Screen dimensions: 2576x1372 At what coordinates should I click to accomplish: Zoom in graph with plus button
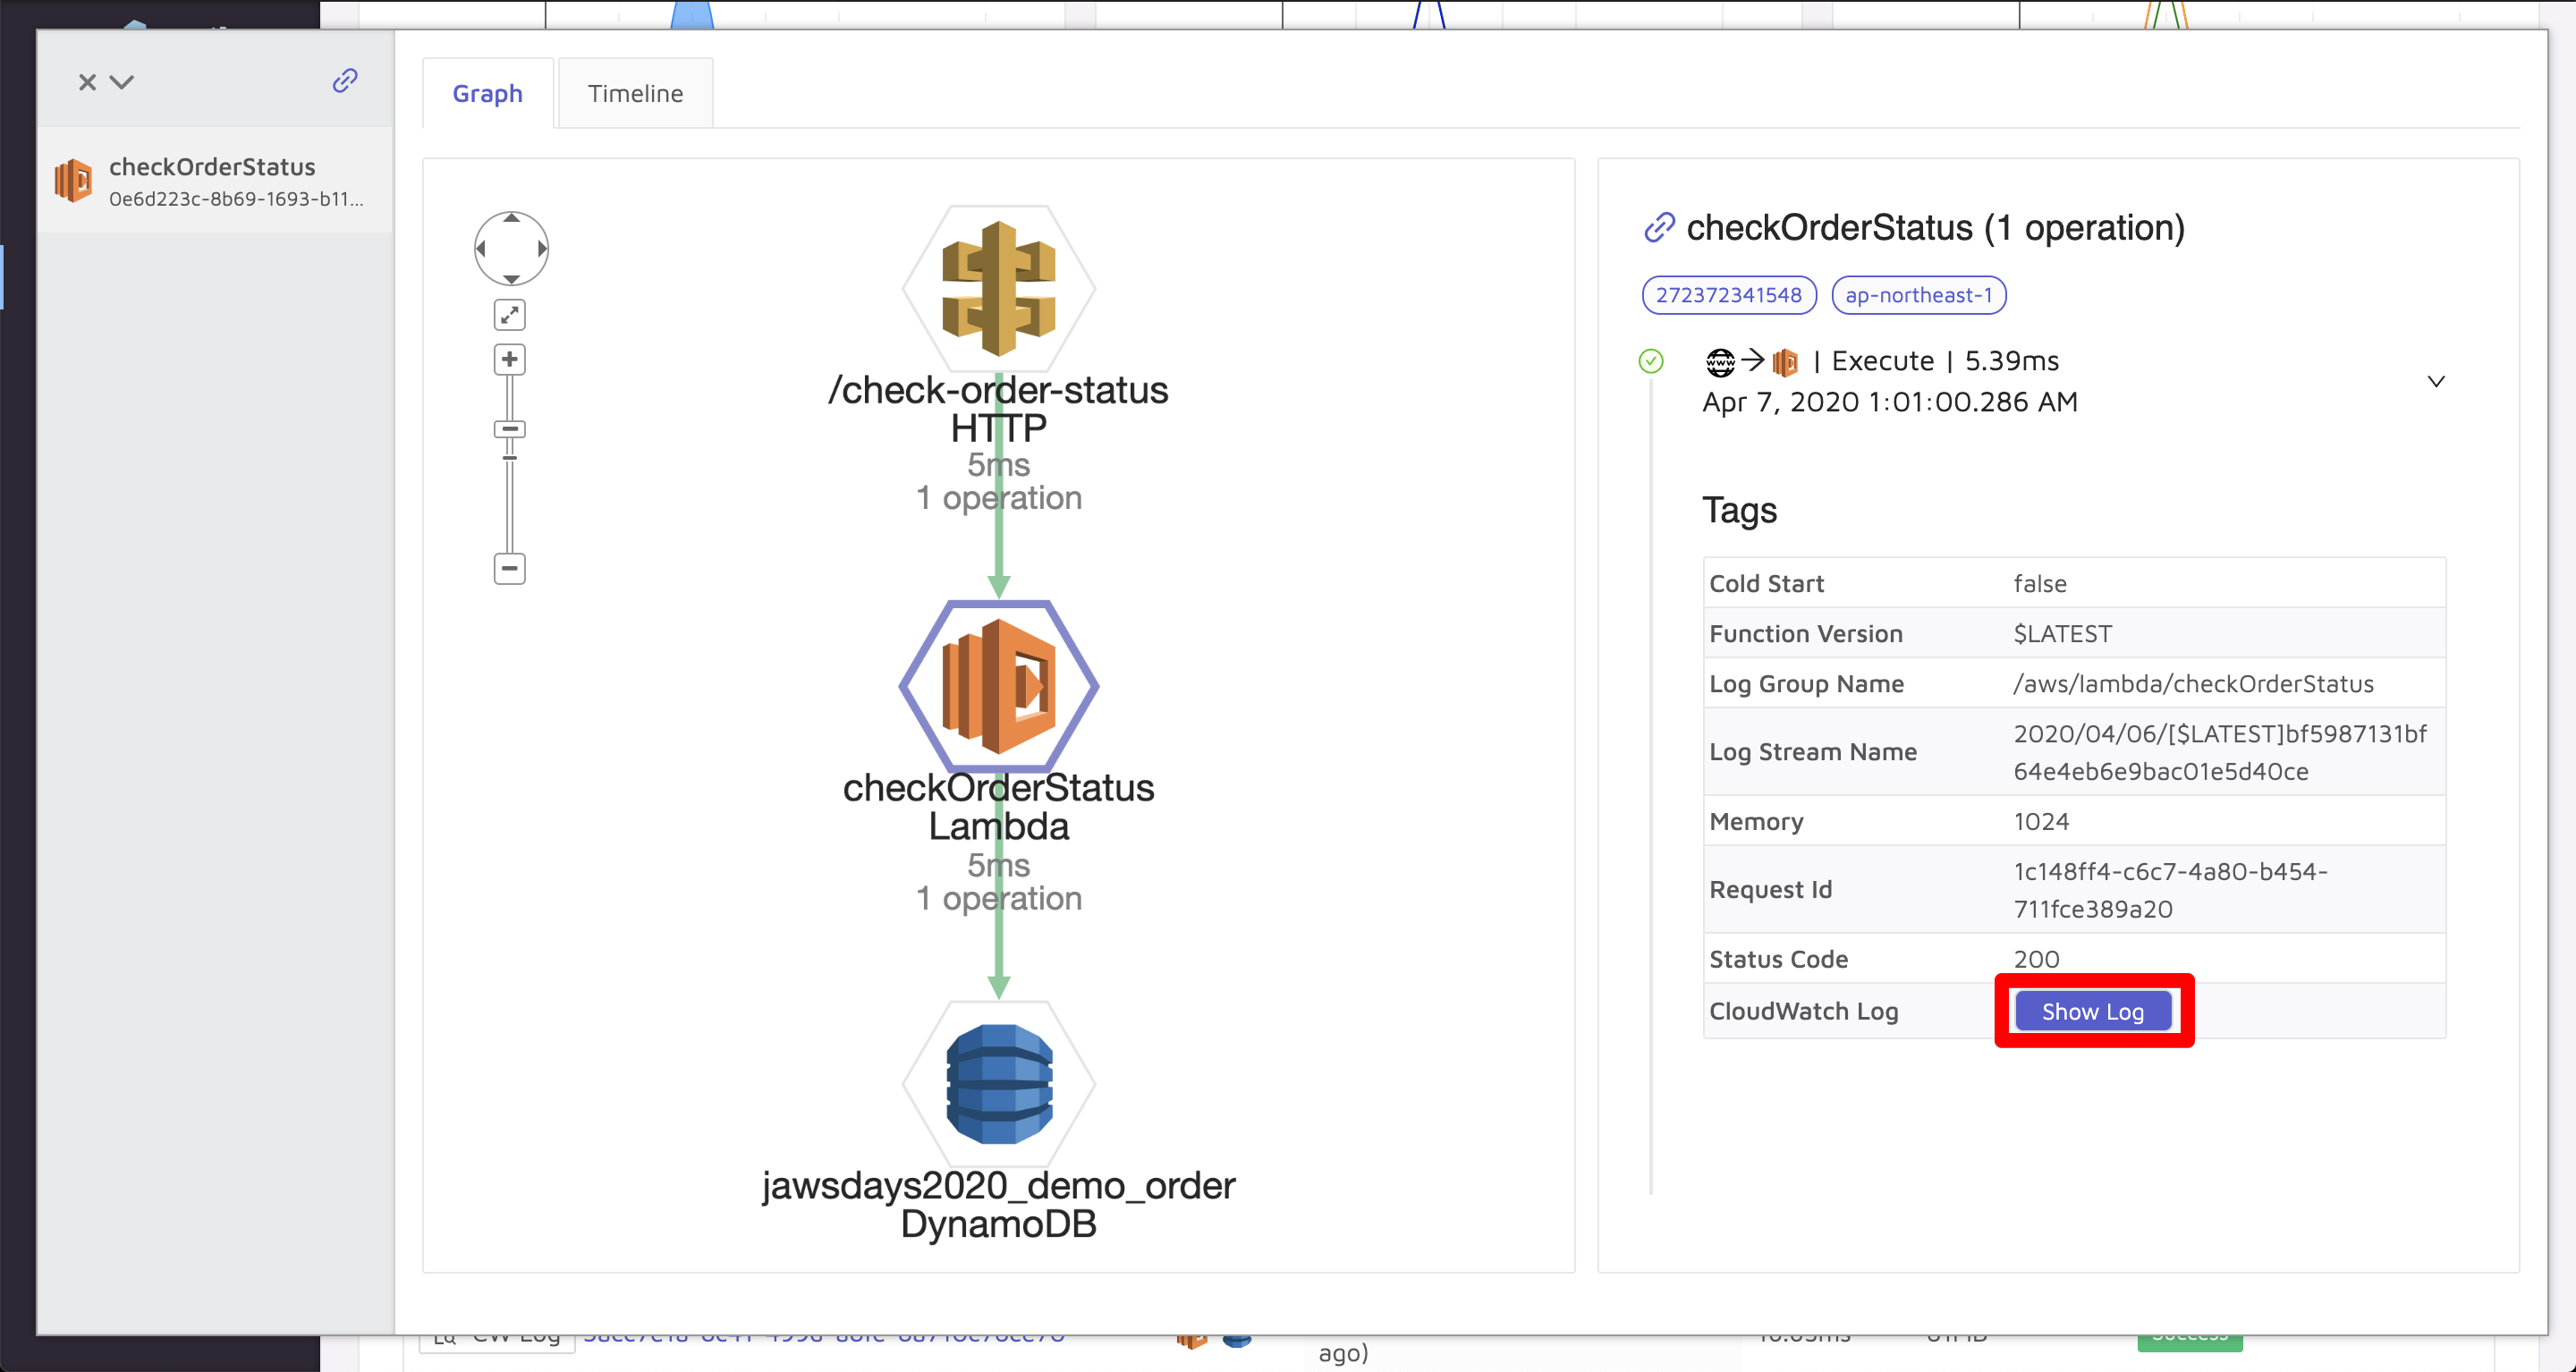[x=510, y=359]
